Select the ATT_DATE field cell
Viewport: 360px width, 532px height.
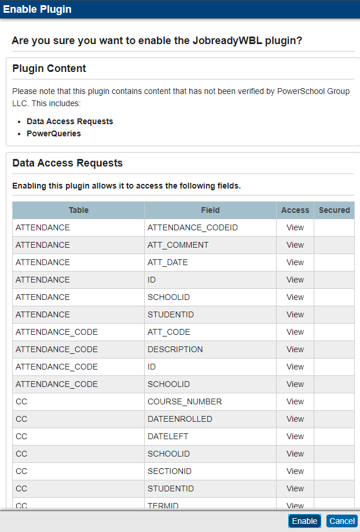pyautogui.click(x=211, y=262)
